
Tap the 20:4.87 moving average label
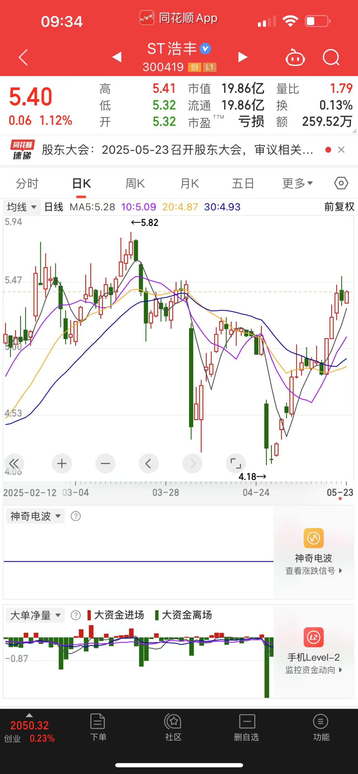click(180, 207)
